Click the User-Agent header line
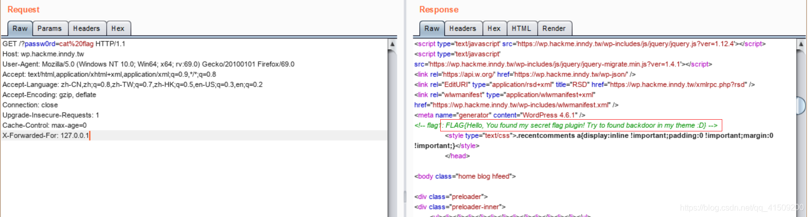Image resolution: width=809 pixels, height=217 pixels. [148, 64]
